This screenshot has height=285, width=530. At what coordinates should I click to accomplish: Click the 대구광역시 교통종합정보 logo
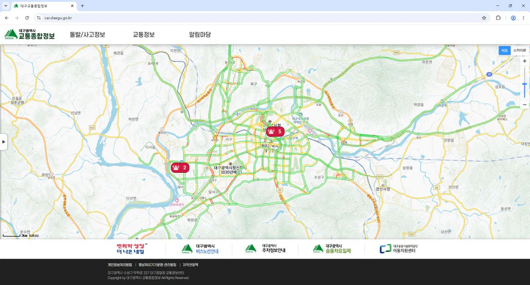click(30, 34)
